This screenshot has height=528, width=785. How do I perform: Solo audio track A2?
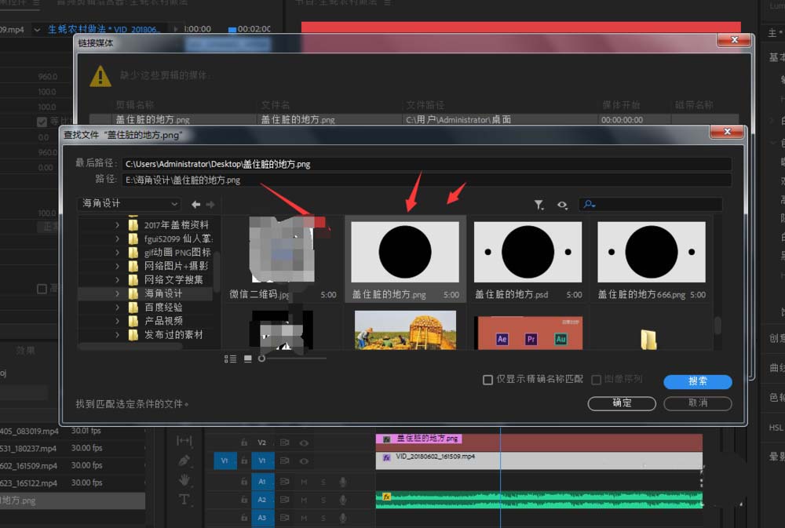(x=323, y=500)
